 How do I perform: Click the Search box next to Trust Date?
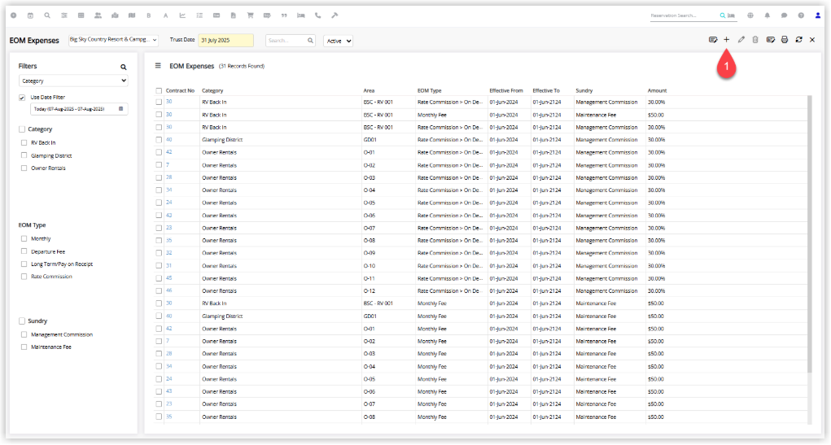pyautogui.click(x=291, y=40)
